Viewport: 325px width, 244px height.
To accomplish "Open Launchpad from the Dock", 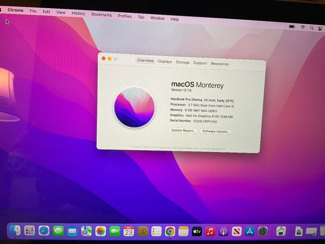I will click(x=30, y=230).
